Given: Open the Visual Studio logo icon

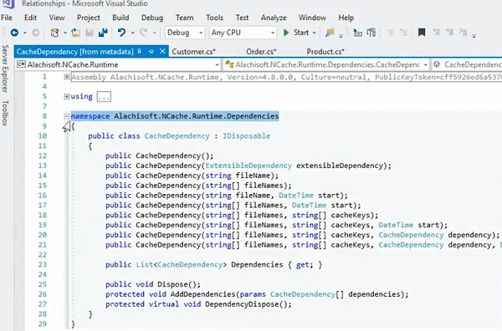Looking at the screenshot, I should pyautogui.click(x=8, y=4).
